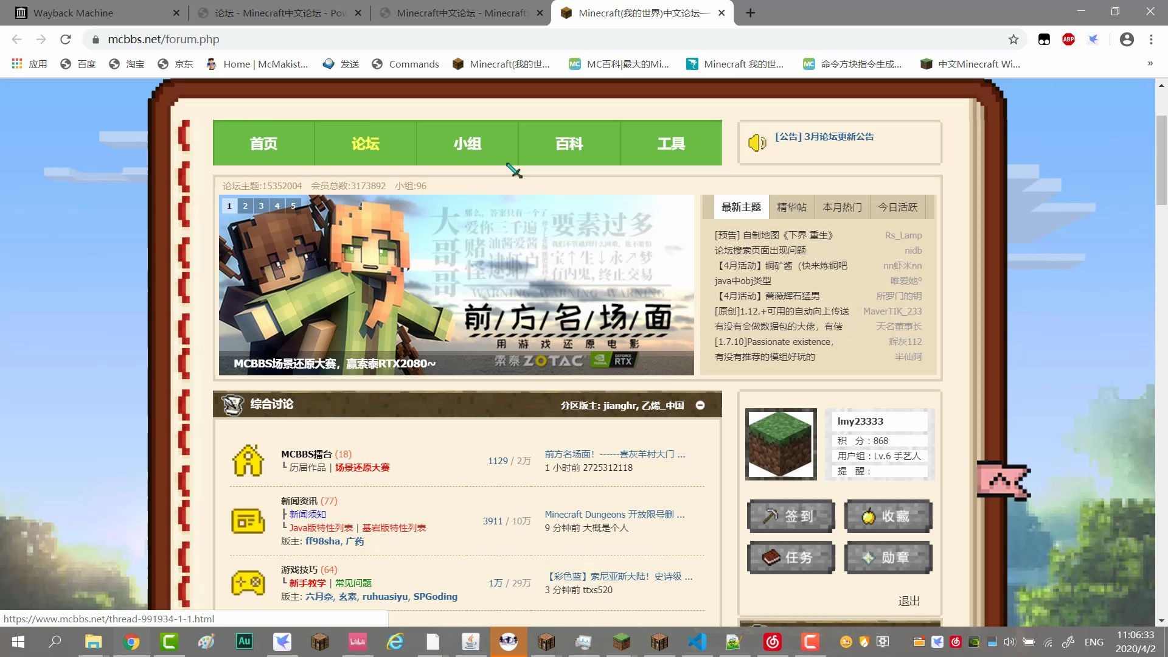Switch to the 精华帖 tab
The height and width of the screenshot is (657, 1168).
791,207
